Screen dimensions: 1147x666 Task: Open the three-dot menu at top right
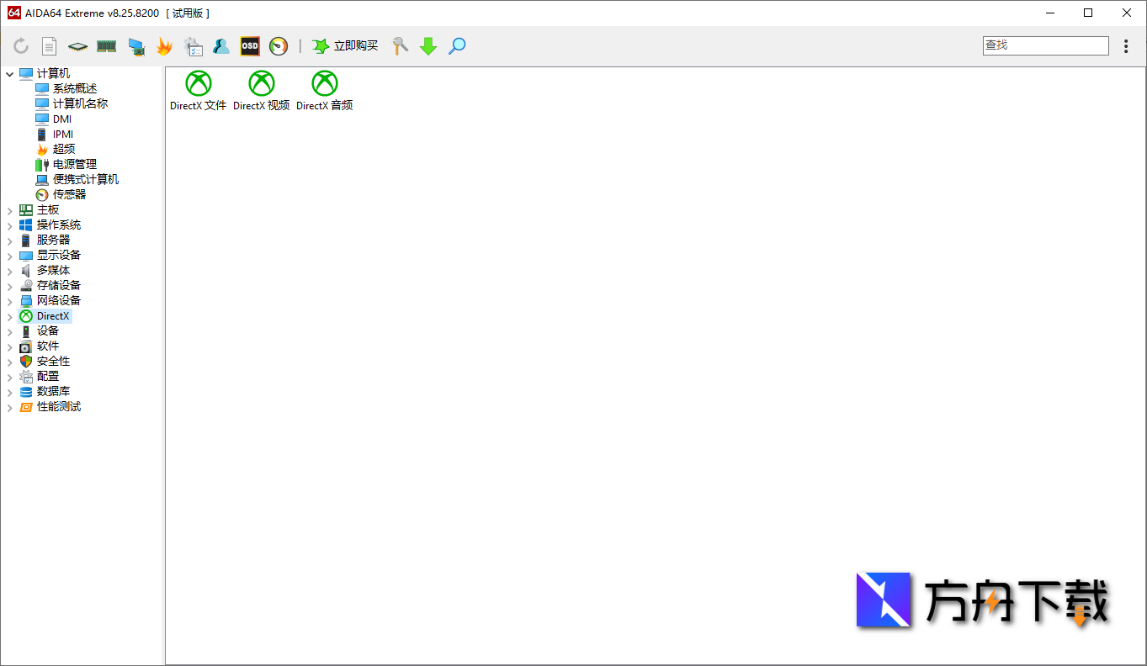click(1126, 46)
